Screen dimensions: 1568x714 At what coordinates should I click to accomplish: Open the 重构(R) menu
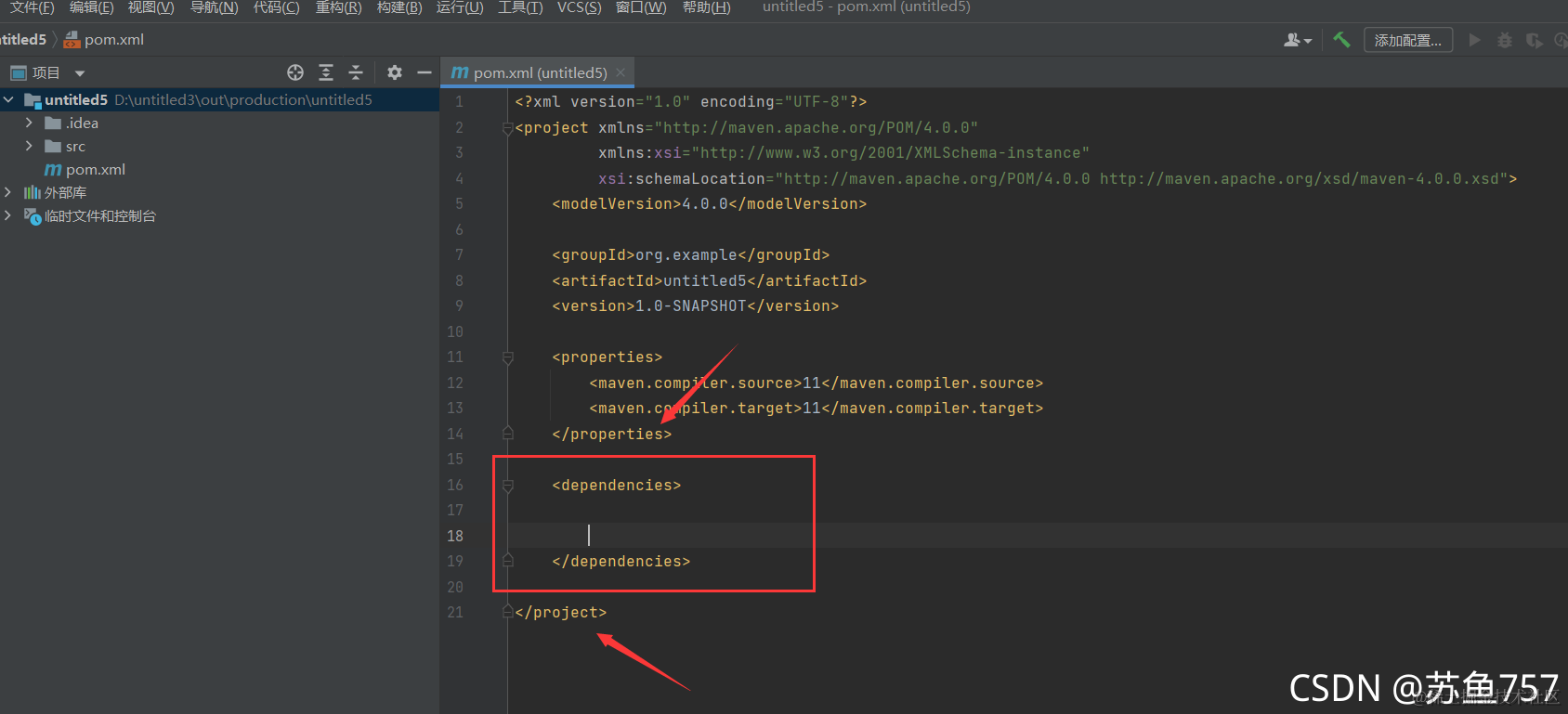pos(338,7)
